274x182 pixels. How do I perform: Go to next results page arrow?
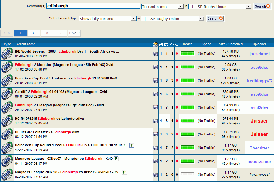(61, 33)
